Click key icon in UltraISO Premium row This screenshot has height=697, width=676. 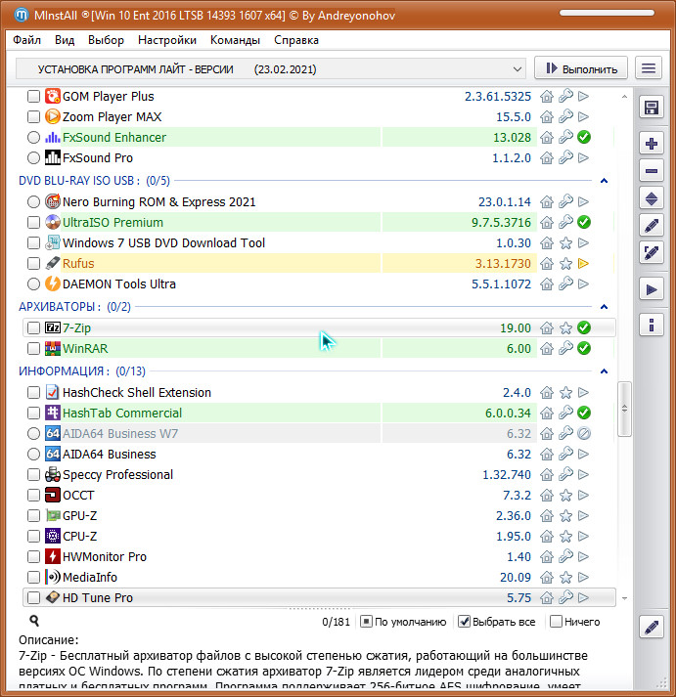pyautogui.click(x=565, y=222)
